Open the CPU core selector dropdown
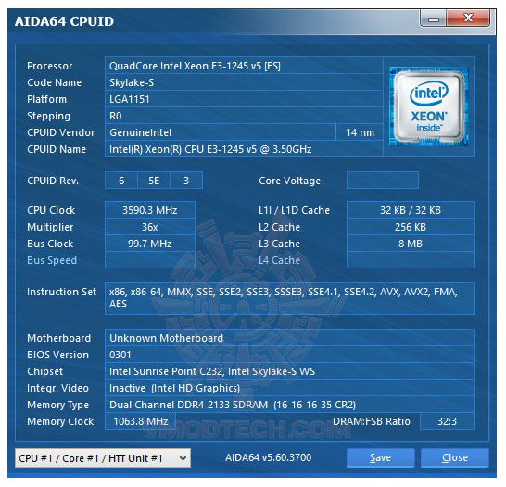Viewport: 506px width, 487px height. pyautogui.click(x=103, y=458)
